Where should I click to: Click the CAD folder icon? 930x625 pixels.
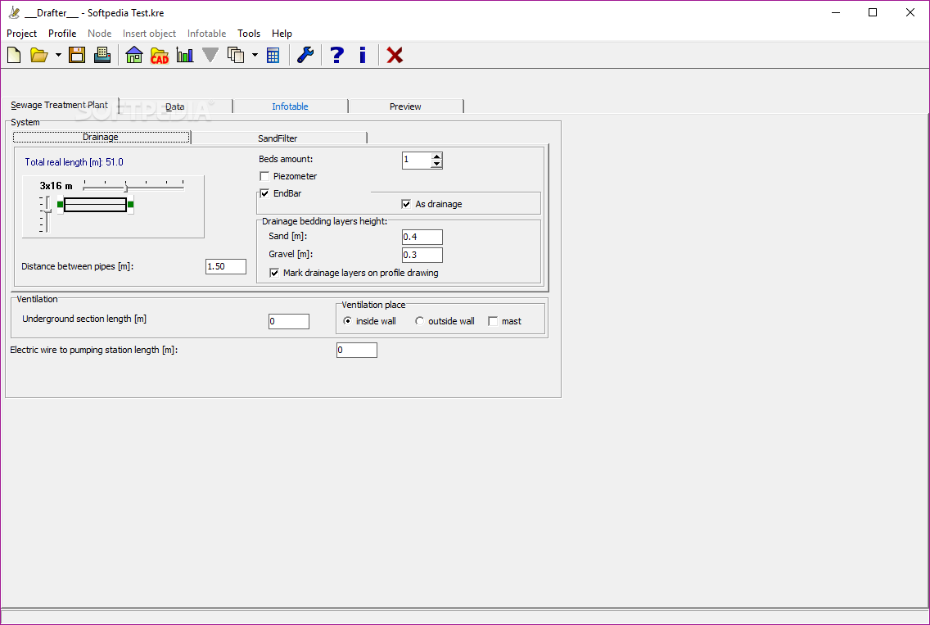click(160, 56)
